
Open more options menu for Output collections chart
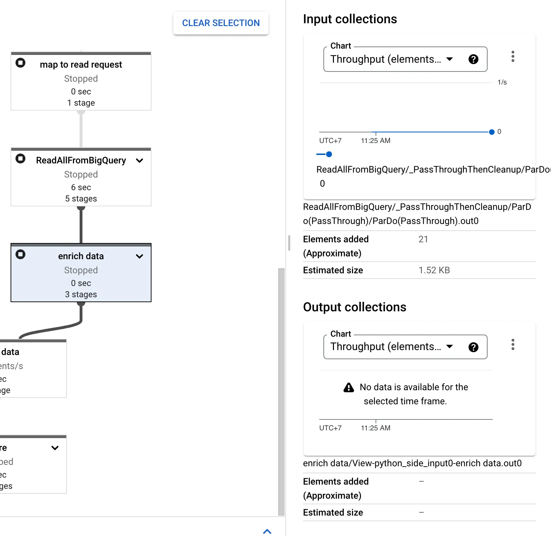point(513,344)
